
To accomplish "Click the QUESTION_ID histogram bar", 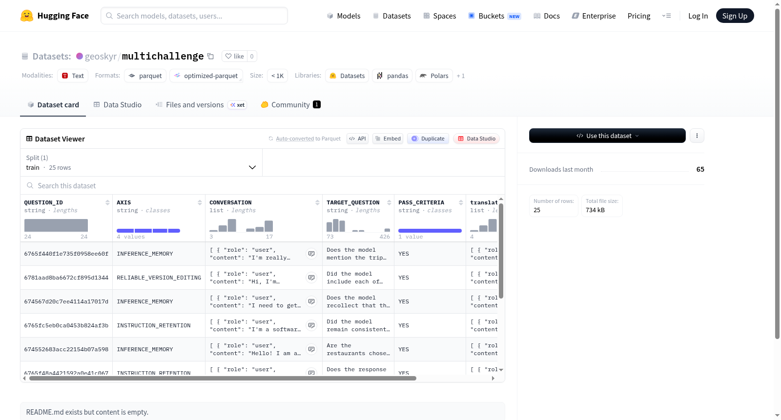I will click(x=56, y=225).
